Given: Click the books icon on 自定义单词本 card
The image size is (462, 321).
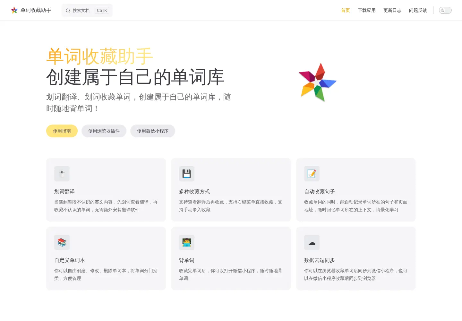Looking at the screenshot, I should [62, 242].
